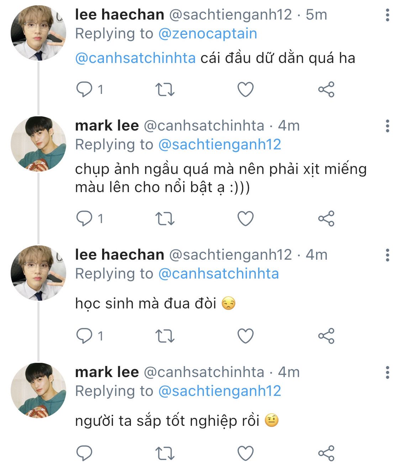Open more options on mark lee's first tweet
Viewport: 415px width, 466px height.
pos(387,126)
